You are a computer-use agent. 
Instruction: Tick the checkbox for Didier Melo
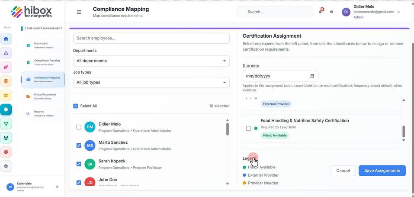pos(79,127)
